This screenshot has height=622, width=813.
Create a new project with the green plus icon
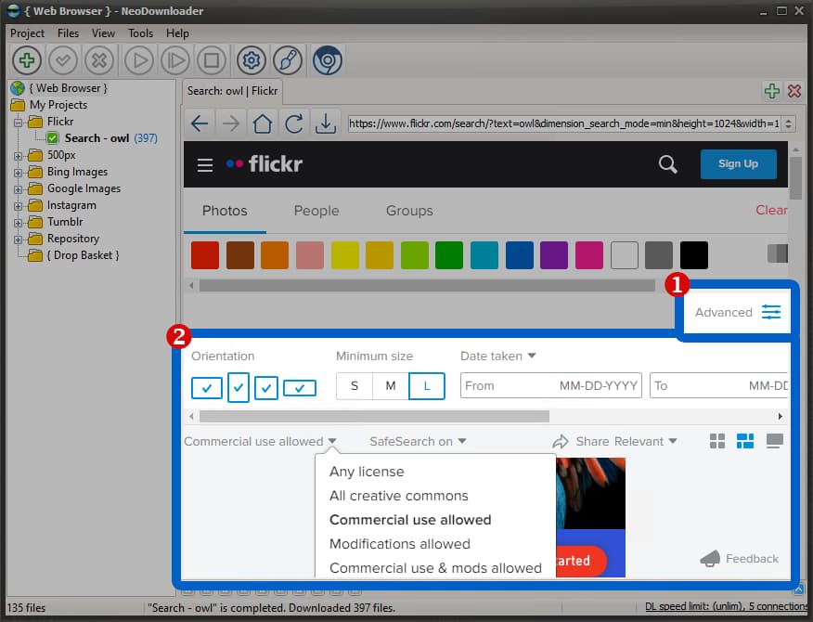[x=26, y=59]
